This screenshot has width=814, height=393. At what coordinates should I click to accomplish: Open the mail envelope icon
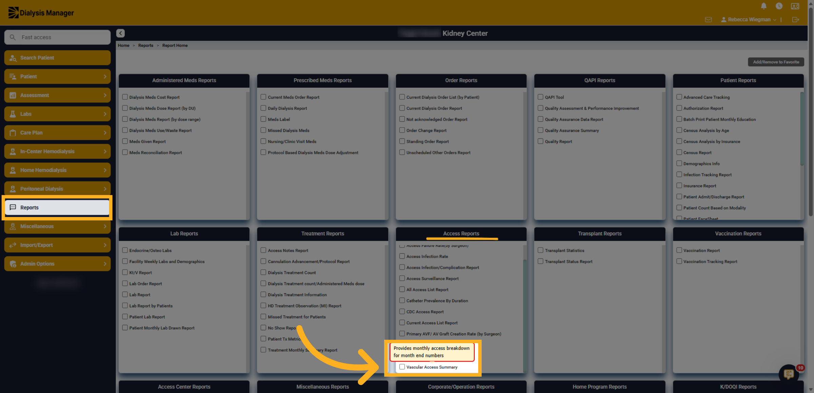709,19
